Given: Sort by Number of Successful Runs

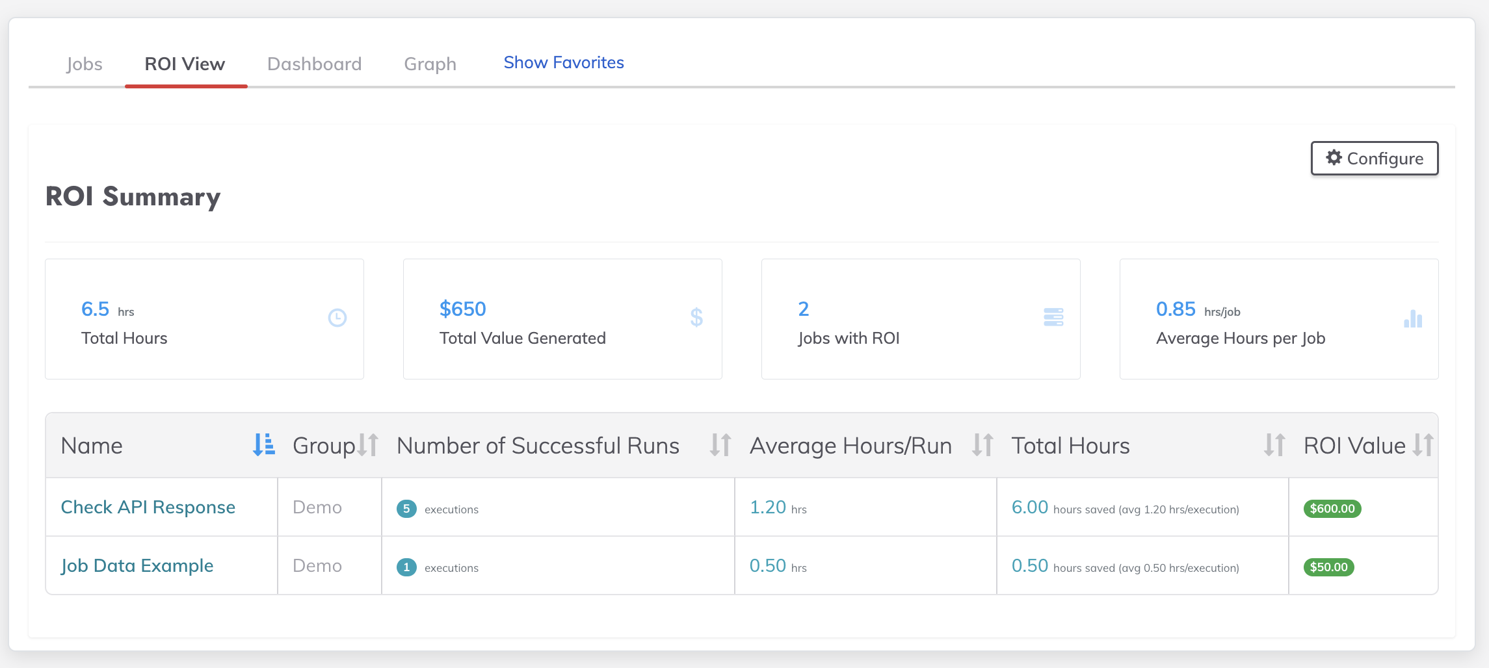Looking at the screenshot, I should 720,445.
